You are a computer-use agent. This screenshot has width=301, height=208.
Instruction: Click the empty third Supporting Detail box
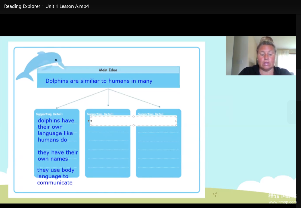[159, 143]
